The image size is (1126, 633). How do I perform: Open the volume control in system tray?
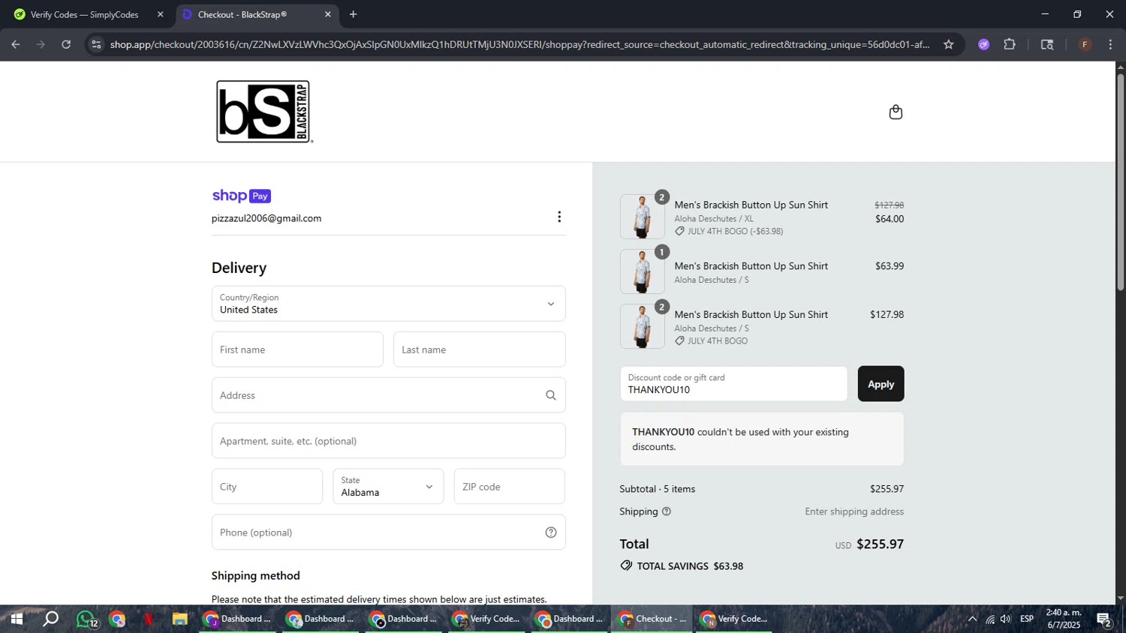1006,619
